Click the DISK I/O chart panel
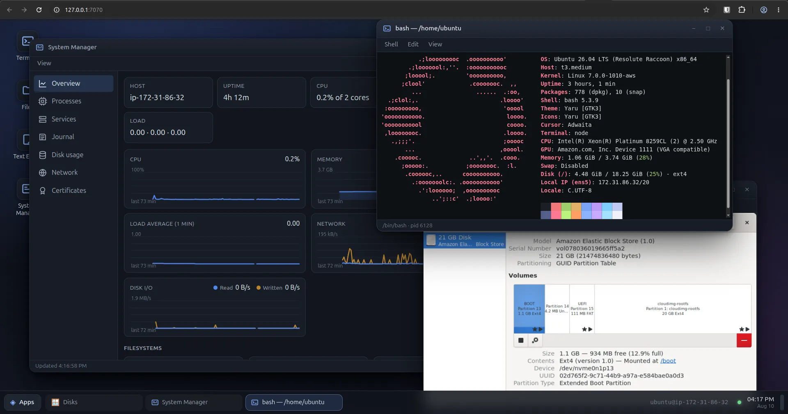The width and height of the screenshot is (788, 414). tap(215, 307)
